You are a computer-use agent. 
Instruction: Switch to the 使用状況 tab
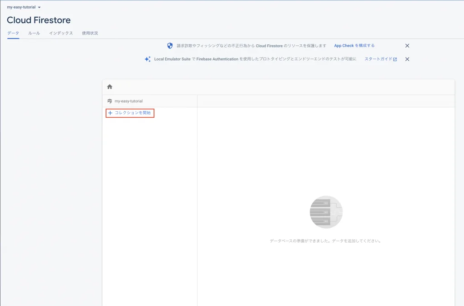pyautogui.click(x=90, y=33)
